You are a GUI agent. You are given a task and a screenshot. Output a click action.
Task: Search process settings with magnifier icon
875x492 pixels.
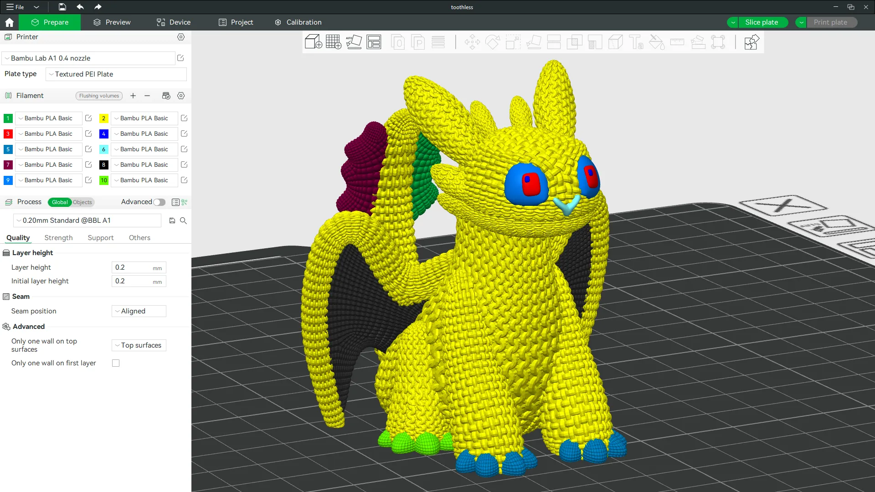pos(183,220)
